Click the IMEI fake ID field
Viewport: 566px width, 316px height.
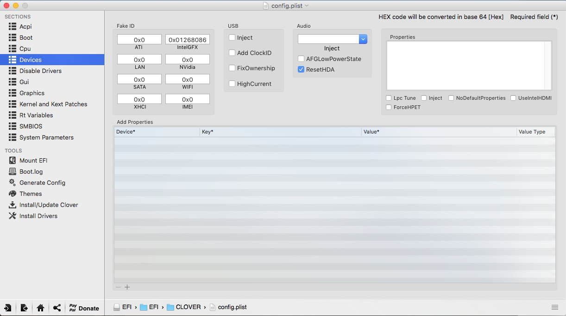(188, 99)
